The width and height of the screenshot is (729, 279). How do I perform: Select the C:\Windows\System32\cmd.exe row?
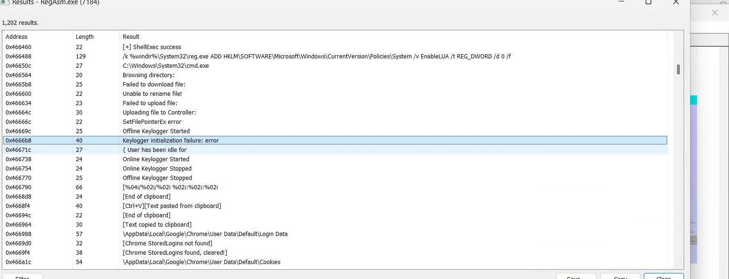[166, 65]
